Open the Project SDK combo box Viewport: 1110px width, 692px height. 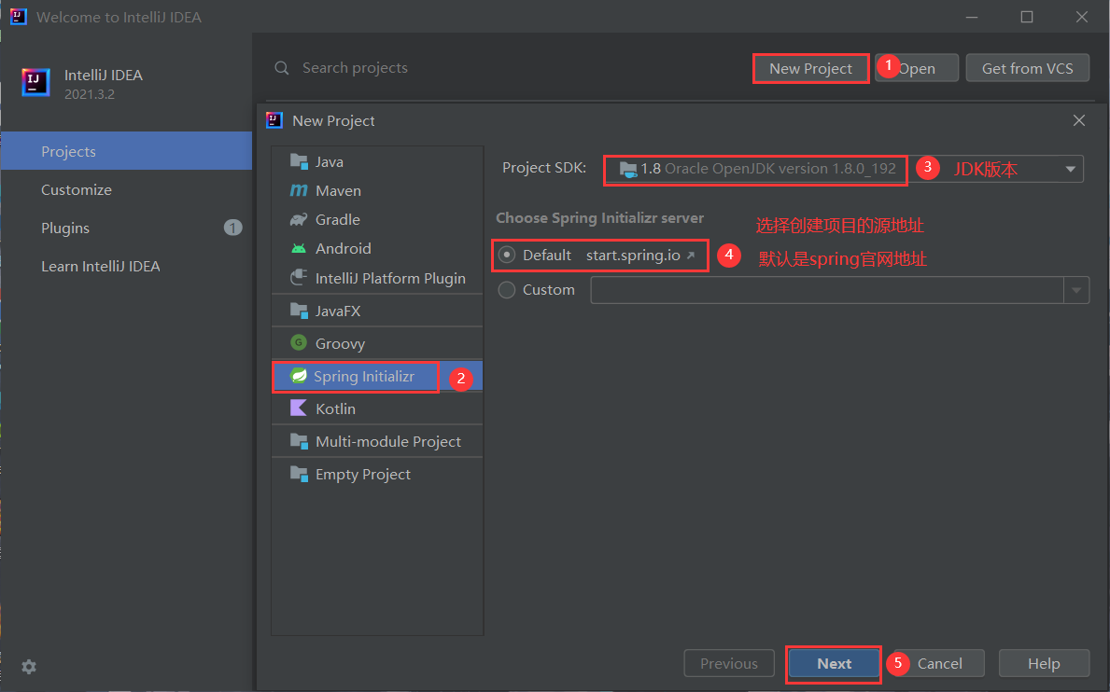[843, 169]
